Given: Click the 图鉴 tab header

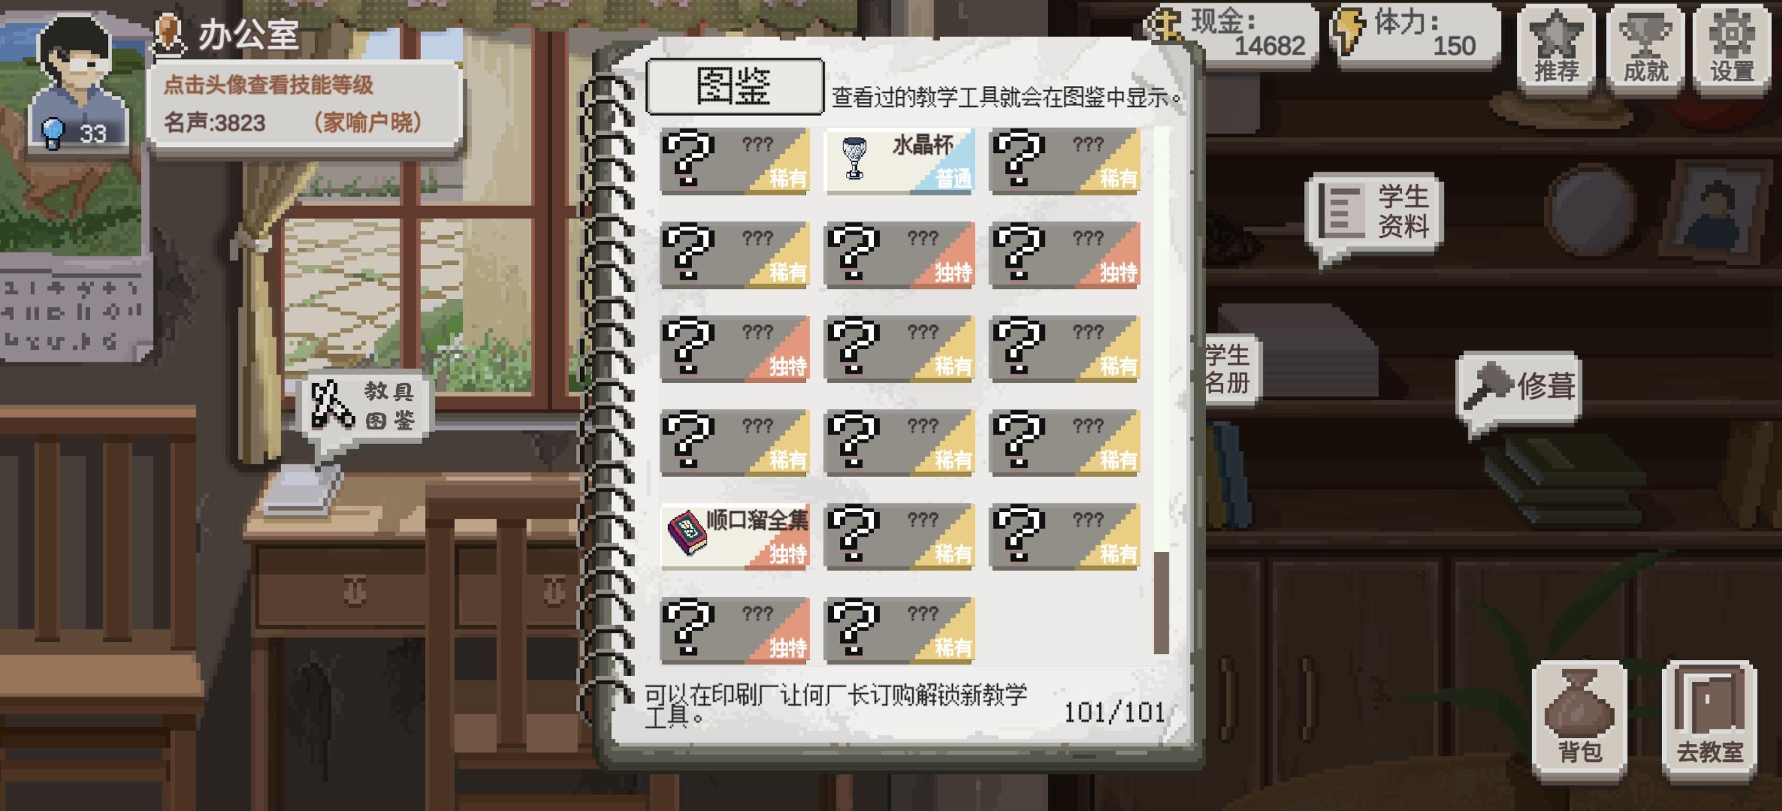Looking at the screenshot, I should [x=735, y=87].
